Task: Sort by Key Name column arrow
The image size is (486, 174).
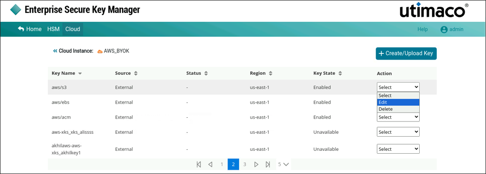Action: coord(80,74)
